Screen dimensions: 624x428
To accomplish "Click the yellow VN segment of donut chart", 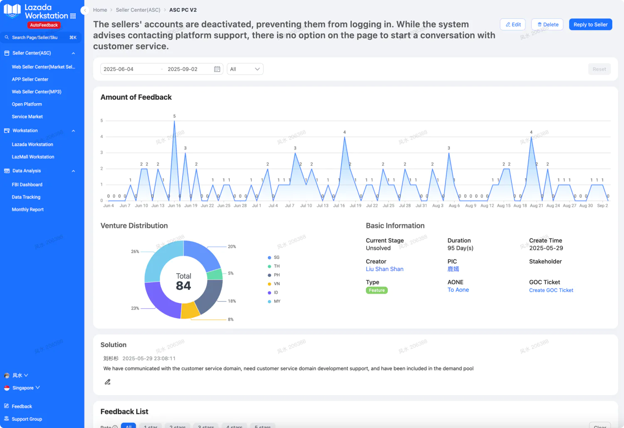I will [190, 310].
